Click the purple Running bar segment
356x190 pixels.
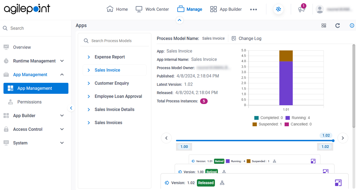(286, 83)
